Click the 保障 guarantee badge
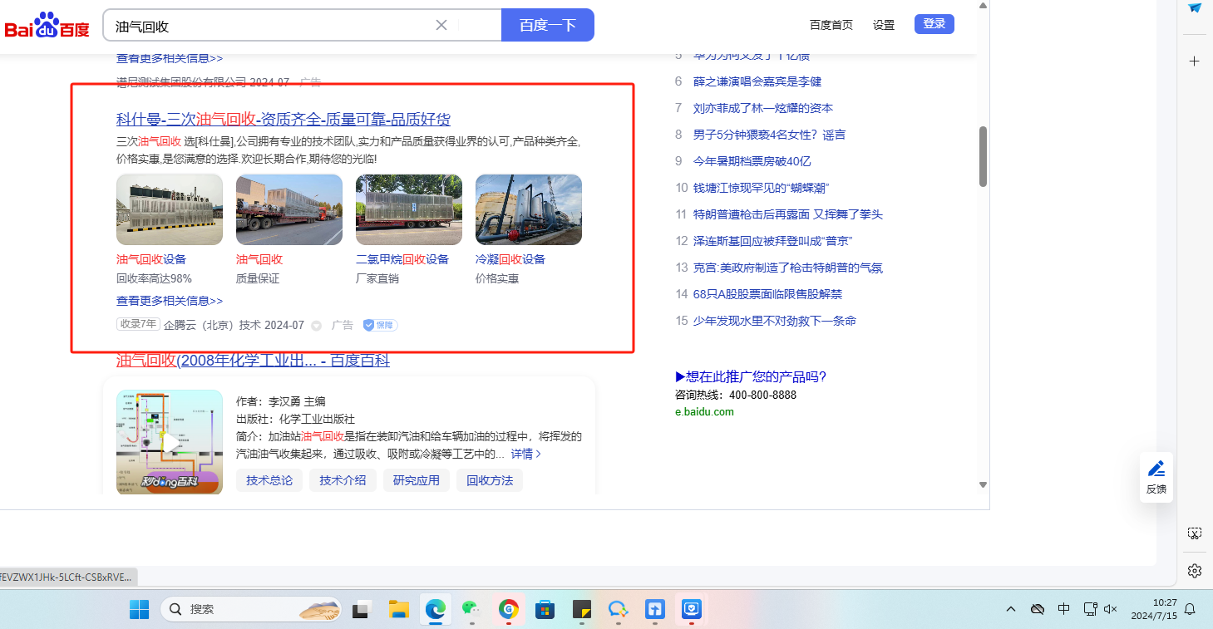The width and height of the screenshot is (1213, 629). [380, 325]
